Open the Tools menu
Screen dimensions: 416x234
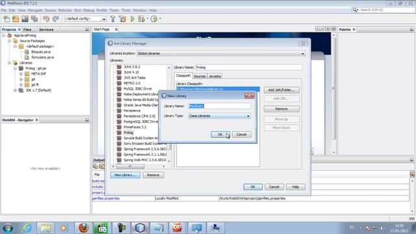tap(126, 10)
